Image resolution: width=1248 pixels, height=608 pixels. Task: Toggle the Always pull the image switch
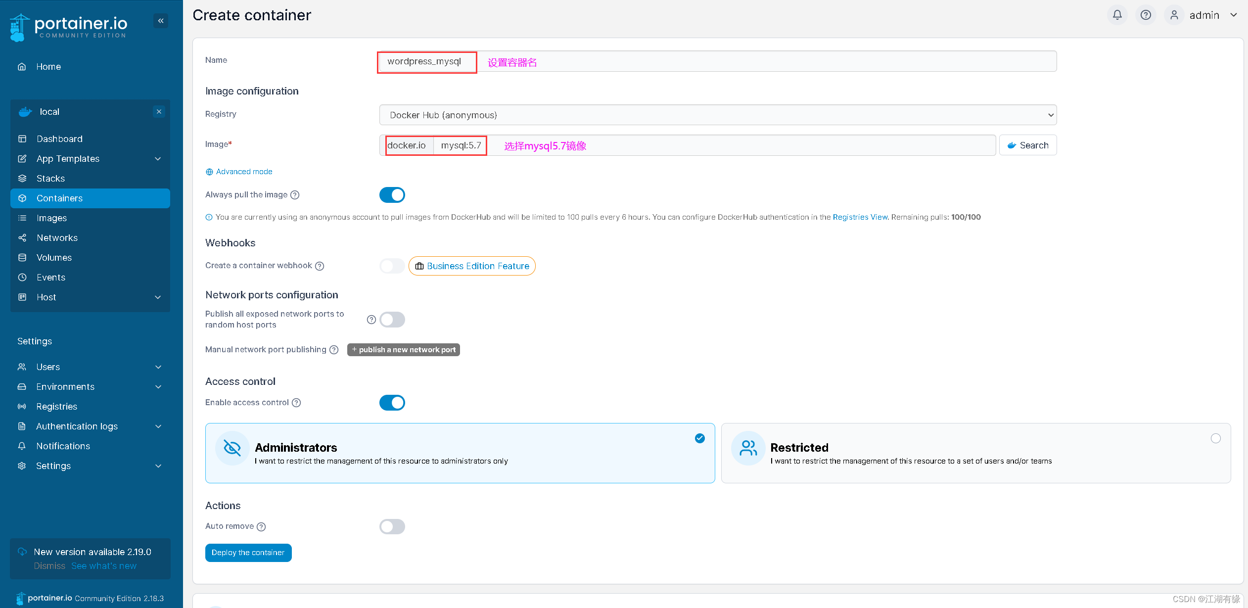392,194
